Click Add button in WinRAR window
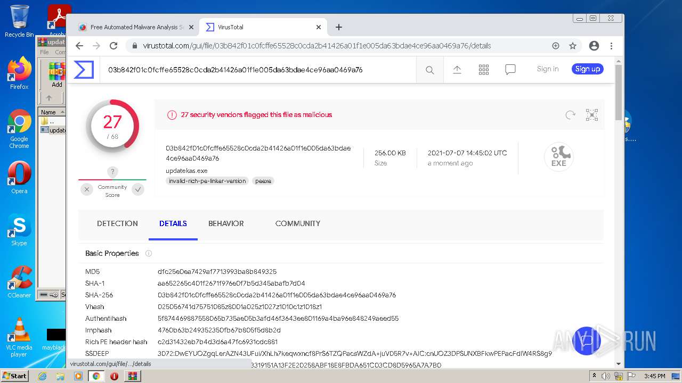 [57, 74]
